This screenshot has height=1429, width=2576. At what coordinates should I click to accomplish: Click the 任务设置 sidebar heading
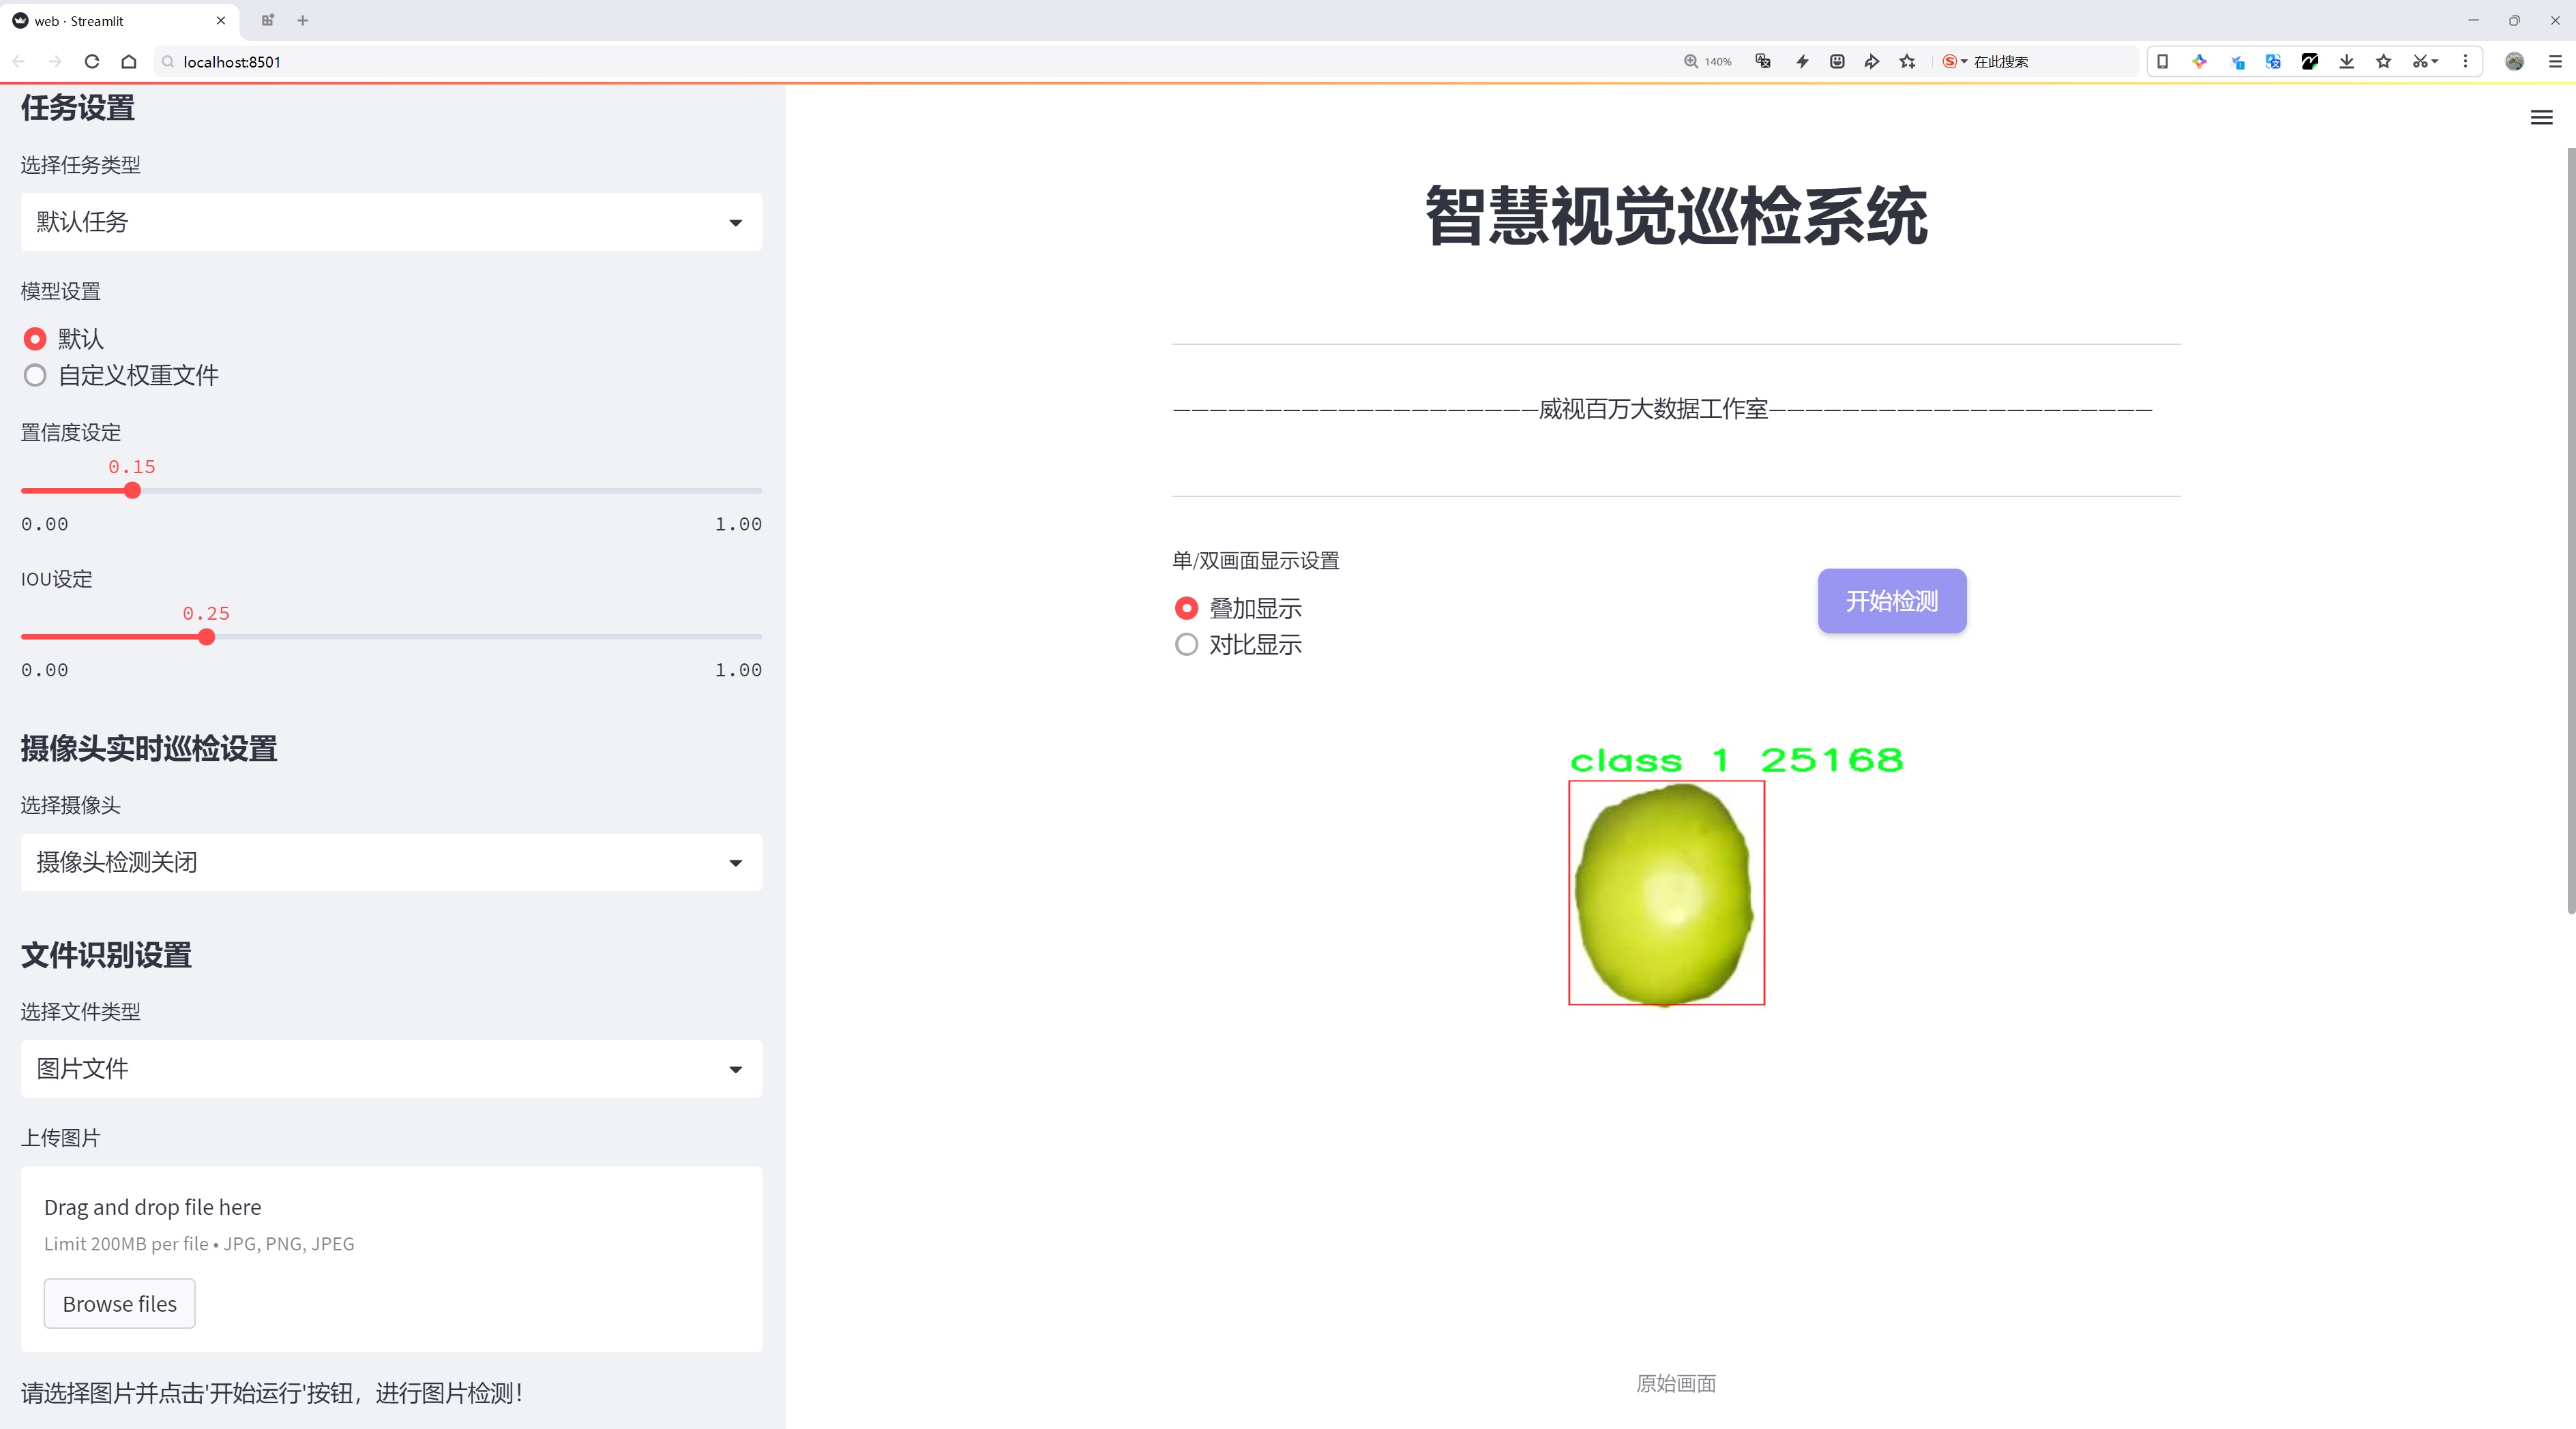[78, 108]
